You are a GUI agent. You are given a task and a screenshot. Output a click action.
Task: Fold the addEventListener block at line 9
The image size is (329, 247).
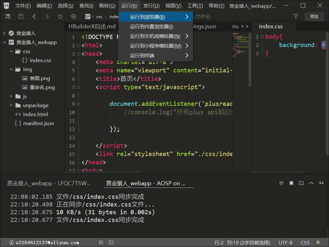coord(78,104)
